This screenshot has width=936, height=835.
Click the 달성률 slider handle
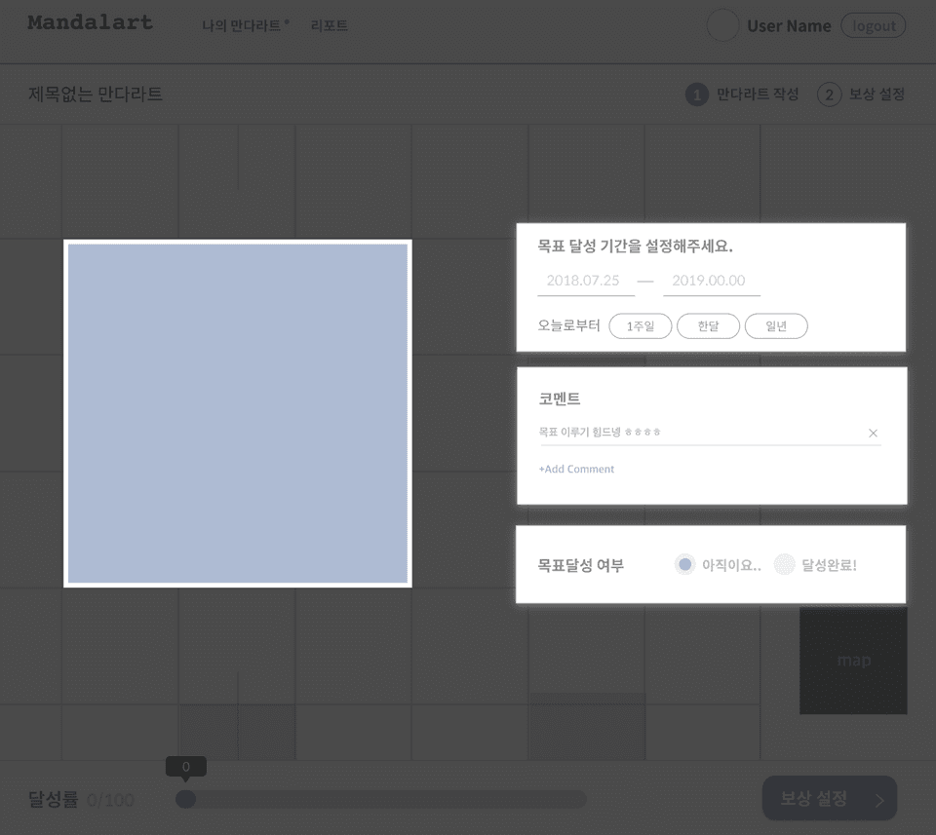[x=185, y=800]
